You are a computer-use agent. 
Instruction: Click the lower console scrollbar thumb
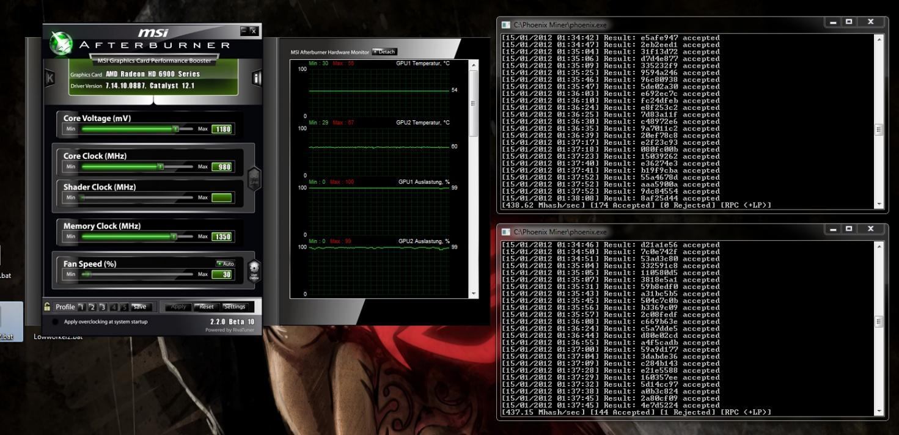click(x=879, y=321)
